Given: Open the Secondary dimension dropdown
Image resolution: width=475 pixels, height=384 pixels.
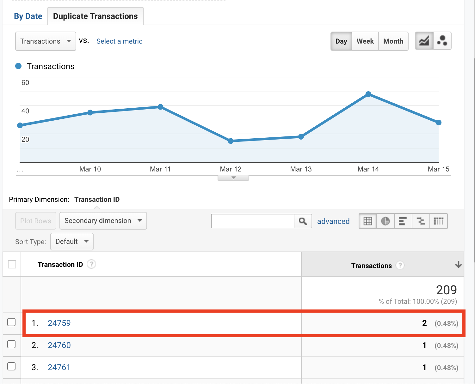Looking at the screenshot, I should [103, 221].
